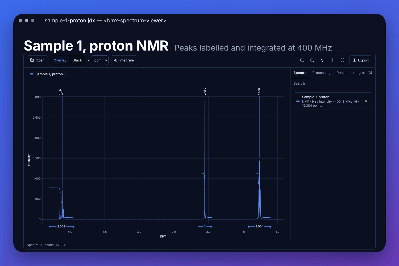Screen dimensions: 399x266
Task: Click the status bar text Spectra: 1 · points: 16,384
Action: point(46,245)
